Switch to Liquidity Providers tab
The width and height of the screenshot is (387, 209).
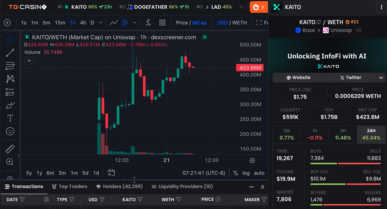pyautogui.click(x=182, y=186)
